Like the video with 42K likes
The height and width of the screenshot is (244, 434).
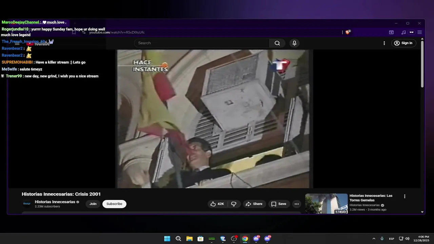pyautogui.click(x=217, y=204)
